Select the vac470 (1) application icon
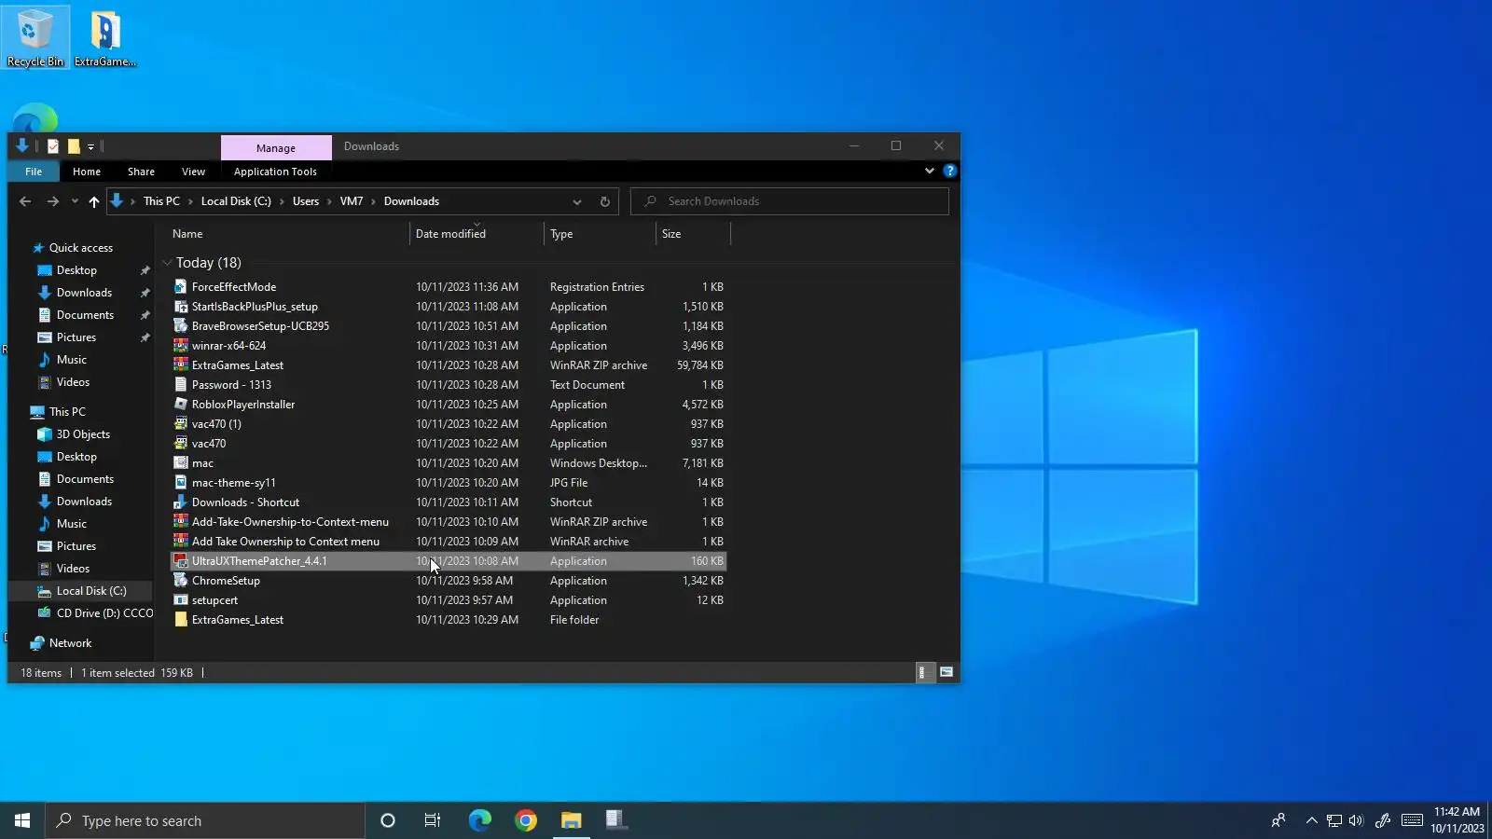This screenshot has width=1492, height=839. coord(181,424)
